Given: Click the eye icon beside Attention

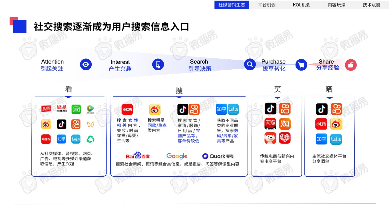Looking at the screenshot, I should pos(86,64).
